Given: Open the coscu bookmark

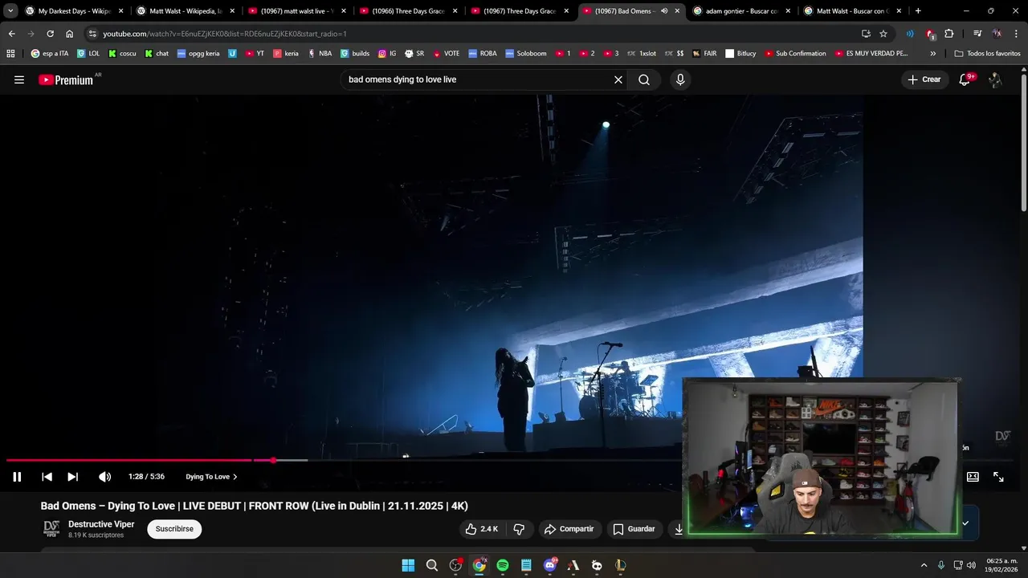Looking at the screenshot, I should pos(122,54).
